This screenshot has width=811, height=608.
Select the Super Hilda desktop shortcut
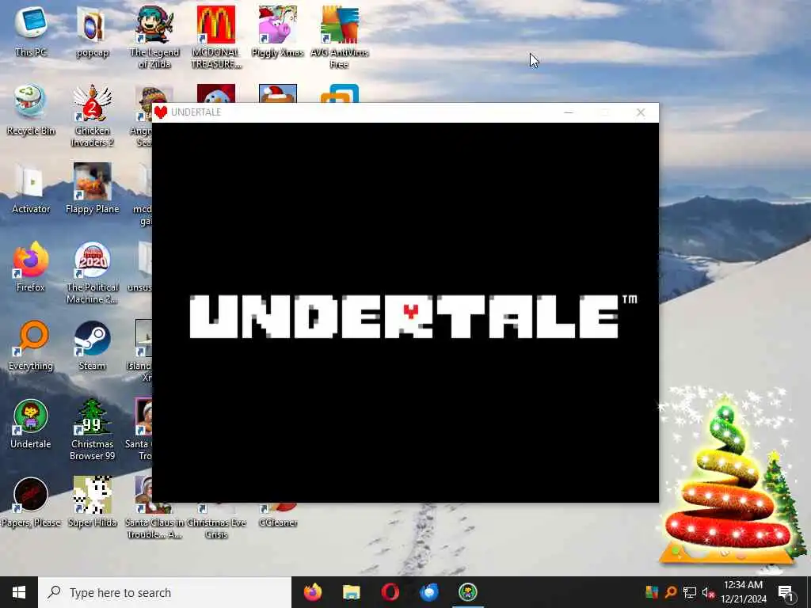[x=92, y=502]
